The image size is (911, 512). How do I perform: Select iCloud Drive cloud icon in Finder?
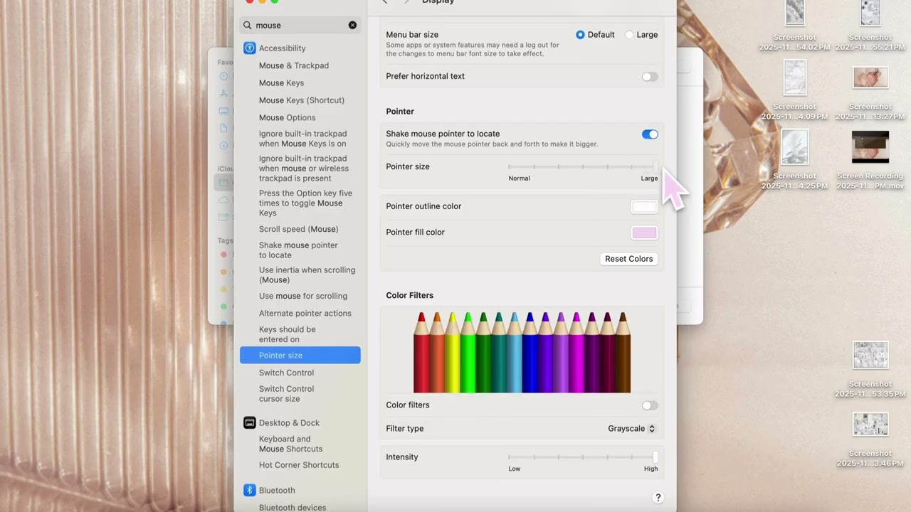click(x=223, y=200)
